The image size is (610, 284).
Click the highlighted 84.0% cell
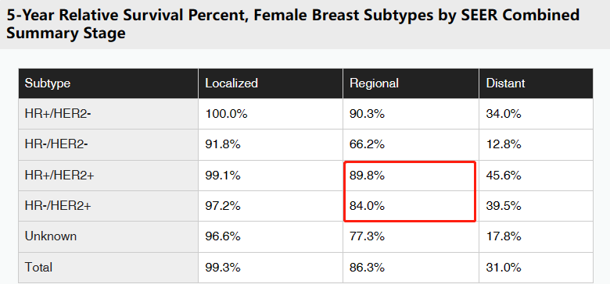pos(411,206)
